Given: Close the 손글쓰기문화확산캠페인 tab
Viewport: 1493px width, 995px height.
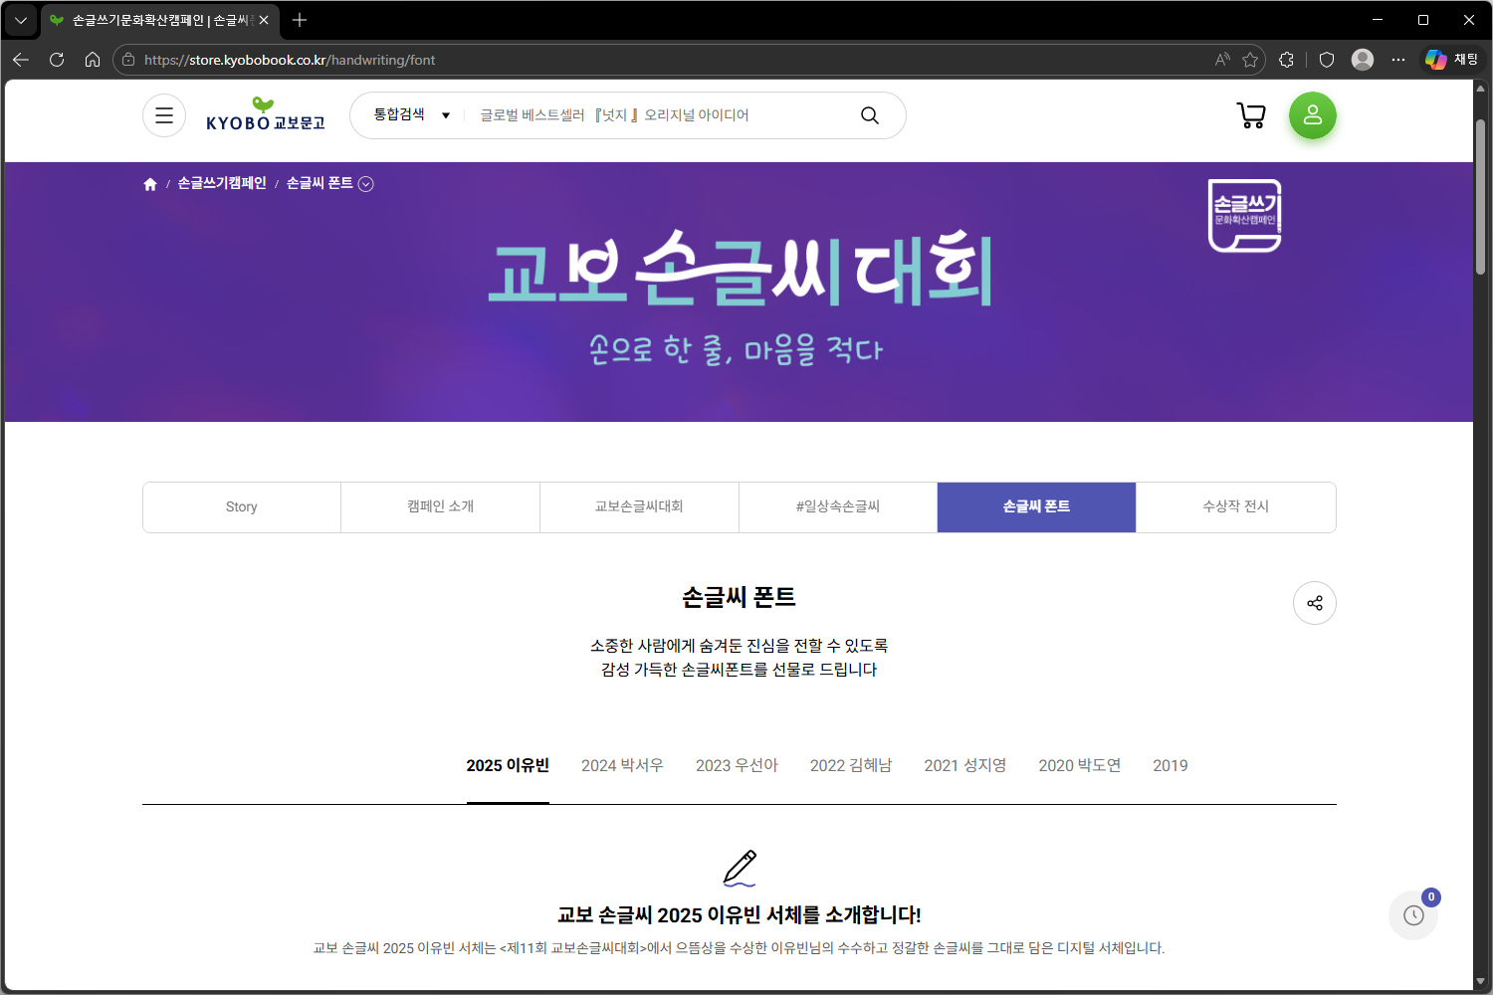Looking at the screenshot, I should pyautogui.click(x=264, y=20).
